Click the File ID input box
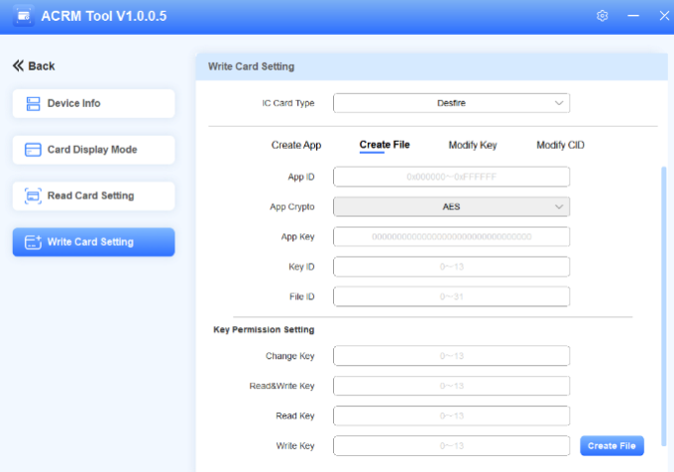The image size is (674, 472). click(x=451, y=296)
